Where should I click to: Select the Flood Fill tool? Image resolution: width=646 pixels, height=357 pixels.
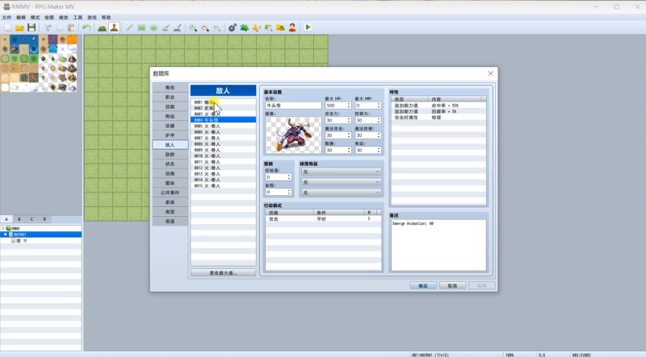166,27
